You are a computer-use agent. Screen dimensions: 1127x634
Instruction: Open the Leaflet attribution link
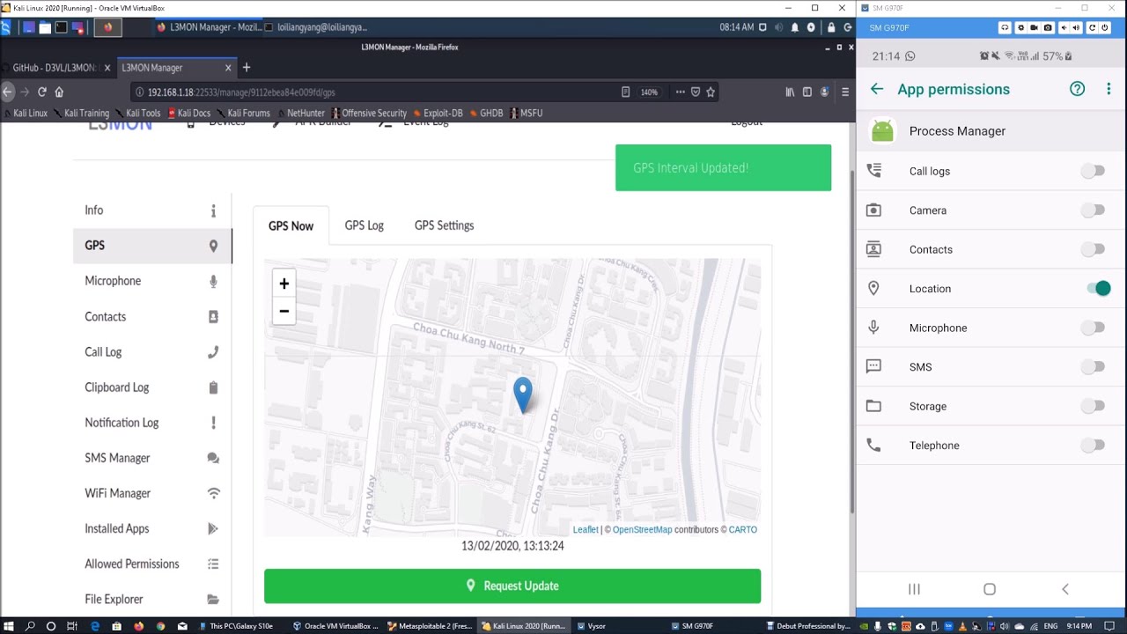click(x=586, y=530)
